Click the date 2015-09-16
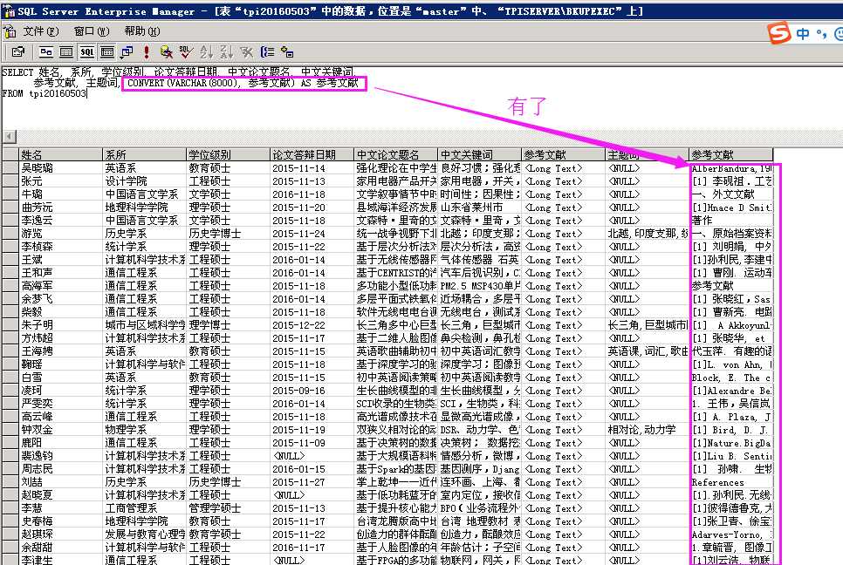 [312, 391]
